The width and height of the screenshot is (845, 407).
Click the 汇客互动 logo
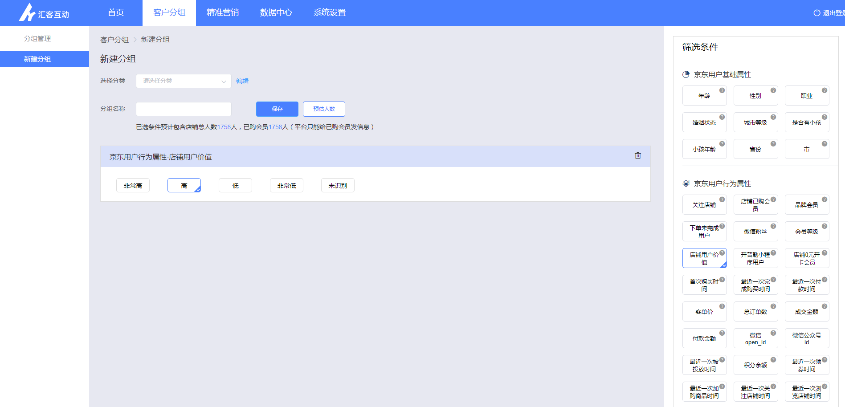click(44, 12)
